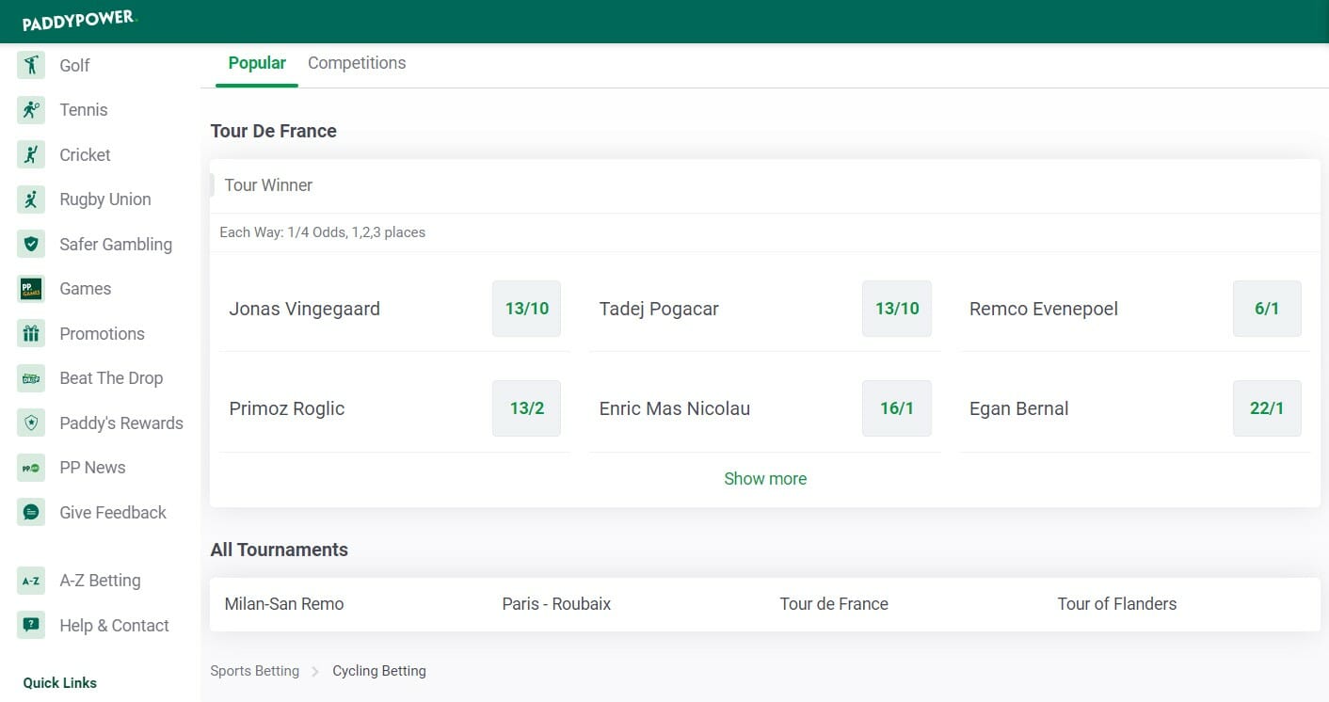The height and width of the screenshot is (702, 1329).
Task: Click the Cycling Betting breadcrumb
Action: pos(379,671)
